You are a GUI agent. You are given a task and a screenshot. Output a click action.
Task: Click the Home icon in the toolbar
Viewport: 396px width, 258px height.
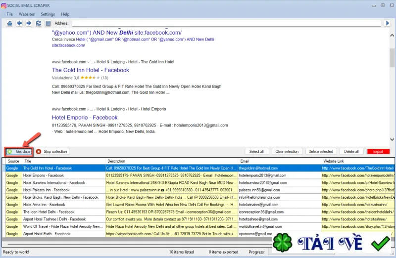click(9, 23)
